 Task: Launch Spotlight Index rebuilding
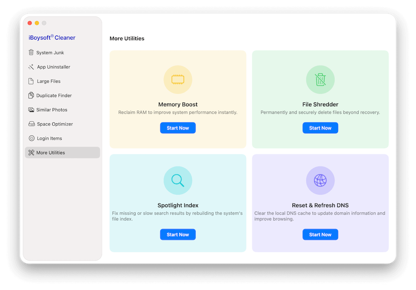point(178,234)
